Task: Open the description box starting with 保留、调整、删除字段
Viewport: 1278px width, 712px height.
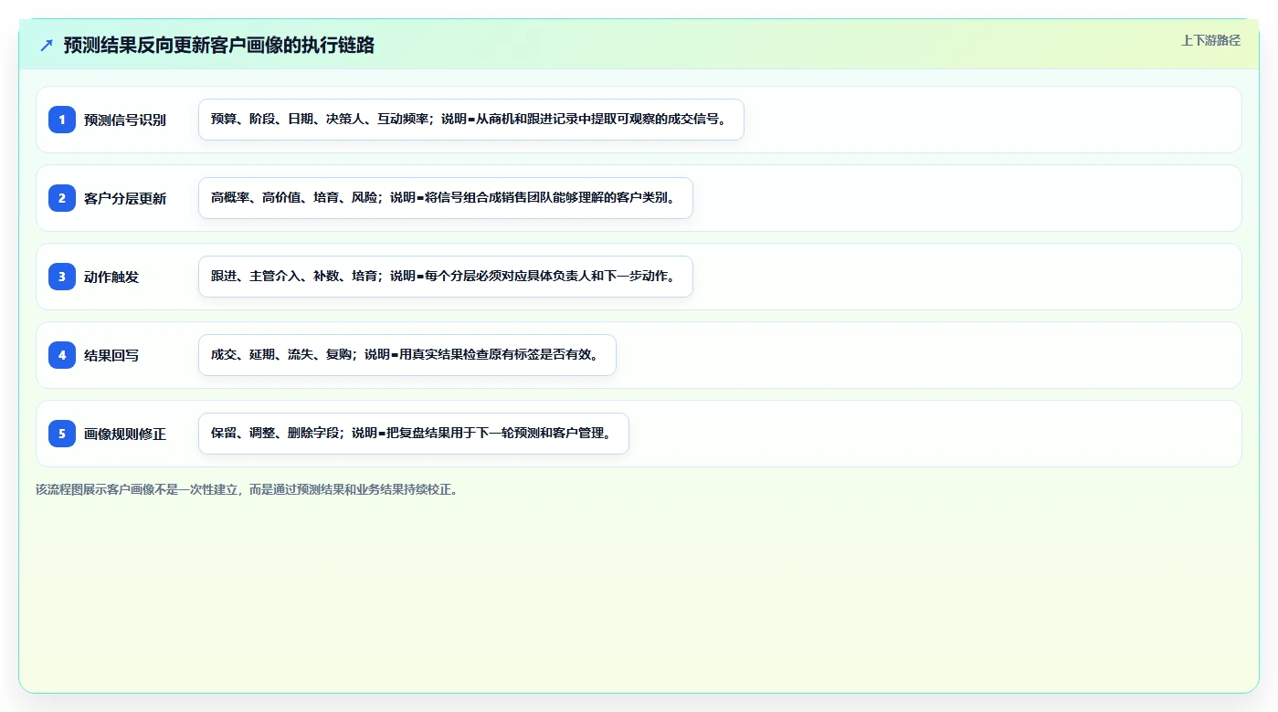Action: [x=414, y=434]
